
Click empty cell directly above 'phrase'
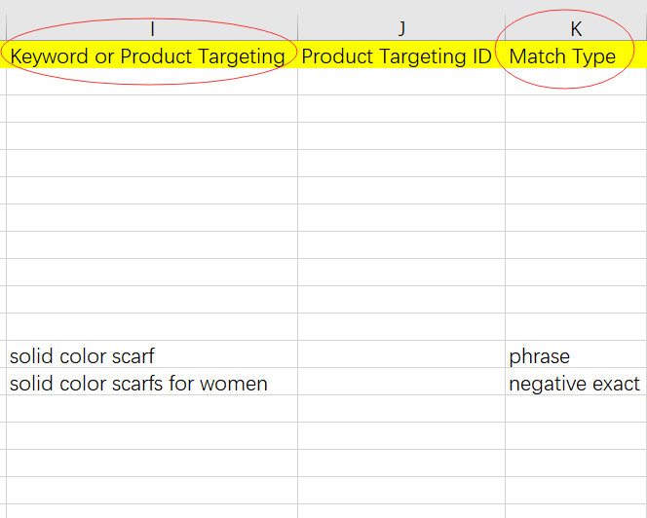575,328
